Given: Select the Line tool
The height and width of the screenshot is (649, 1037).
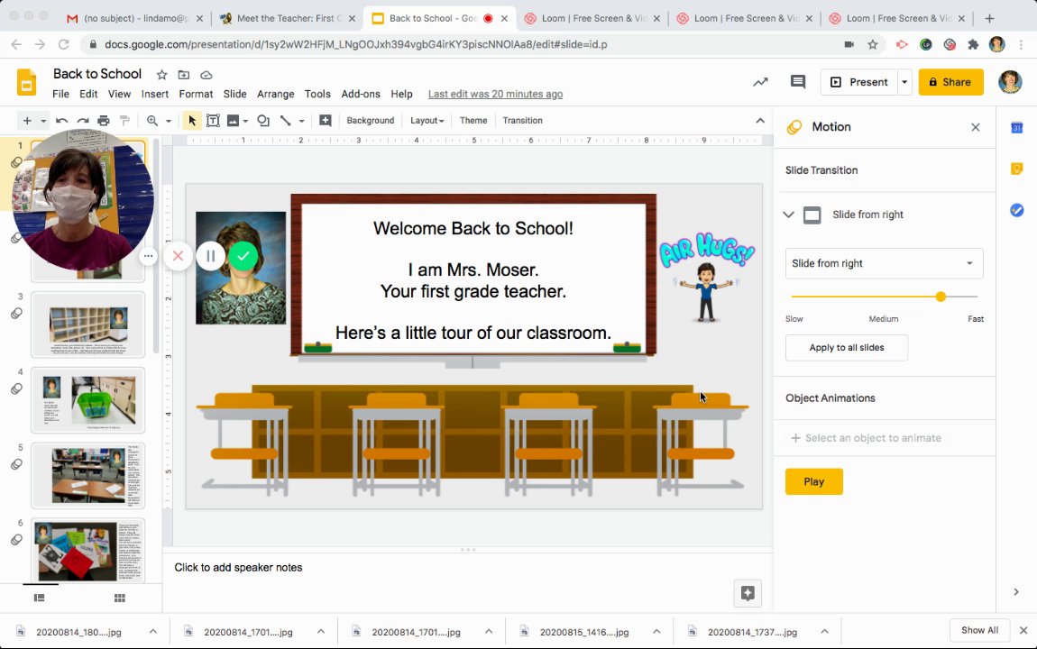Looking at the screenshot, I should click(285, 120).
